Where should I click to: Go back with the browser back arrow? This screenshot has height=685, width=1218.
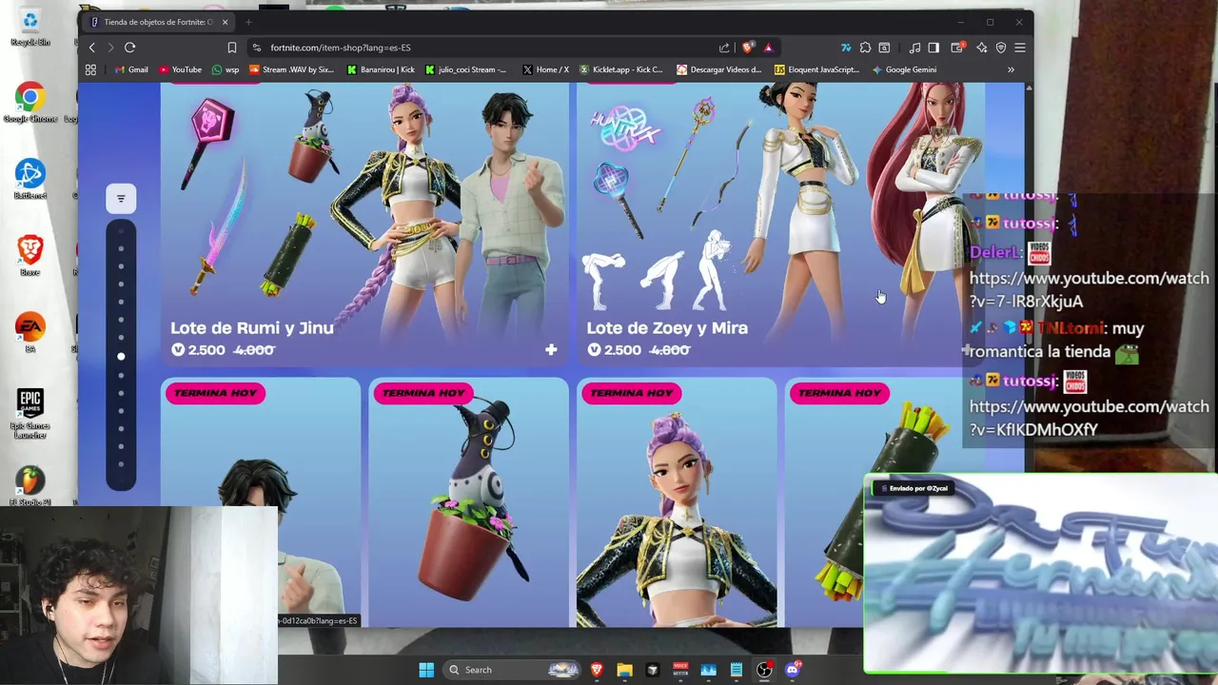91,48
